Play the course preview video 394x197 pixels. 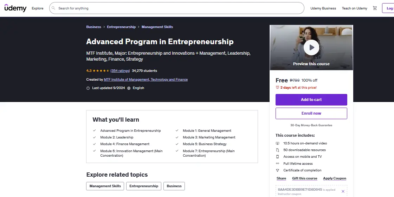311,47
